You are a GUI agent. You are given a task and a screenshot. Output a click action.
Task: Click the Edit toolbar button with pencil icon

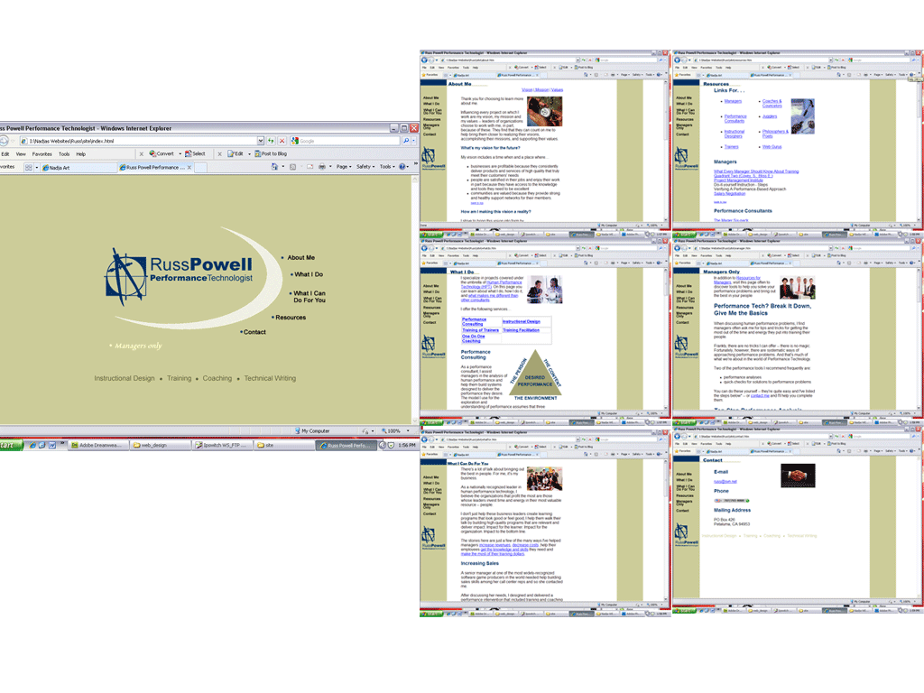click(x=236, y=153)
